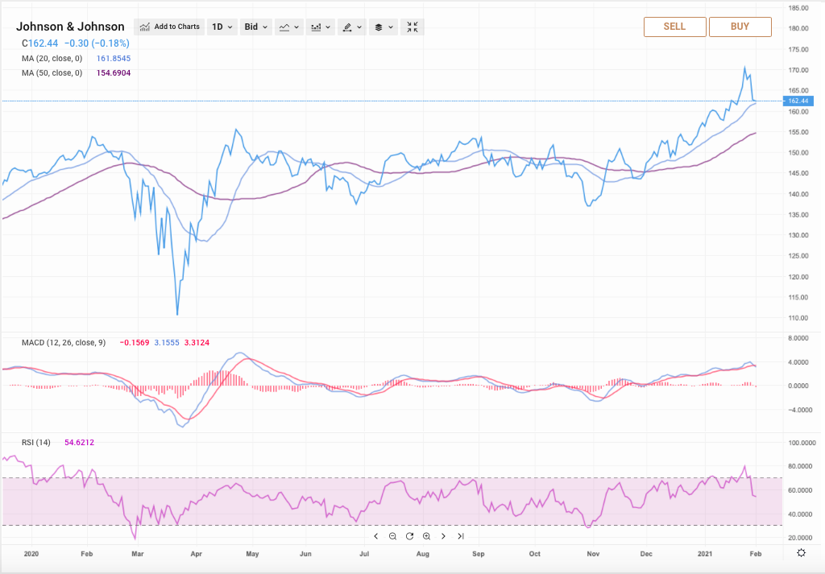Click the 2020 label on time axis

(x=31, y=554)
